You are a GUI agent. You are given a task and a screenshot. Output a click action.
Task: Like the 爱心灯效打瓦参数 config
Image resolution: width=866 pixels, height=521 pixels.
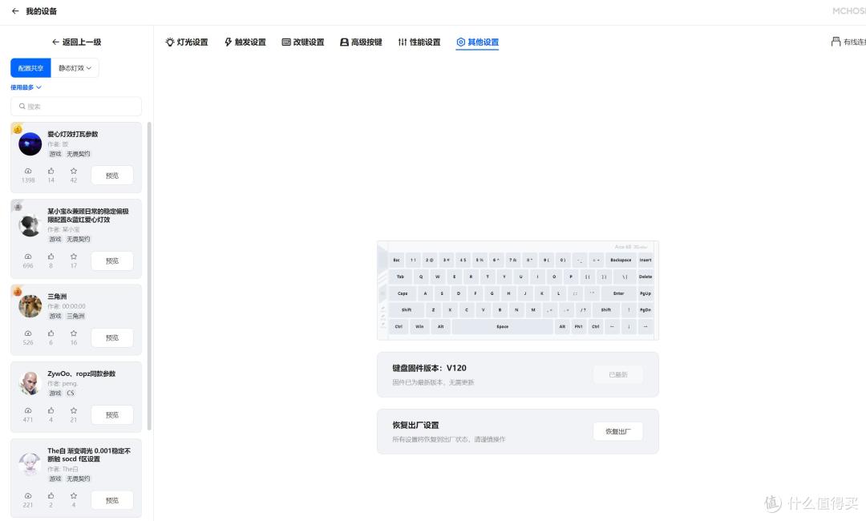click(x=51, y=171)
